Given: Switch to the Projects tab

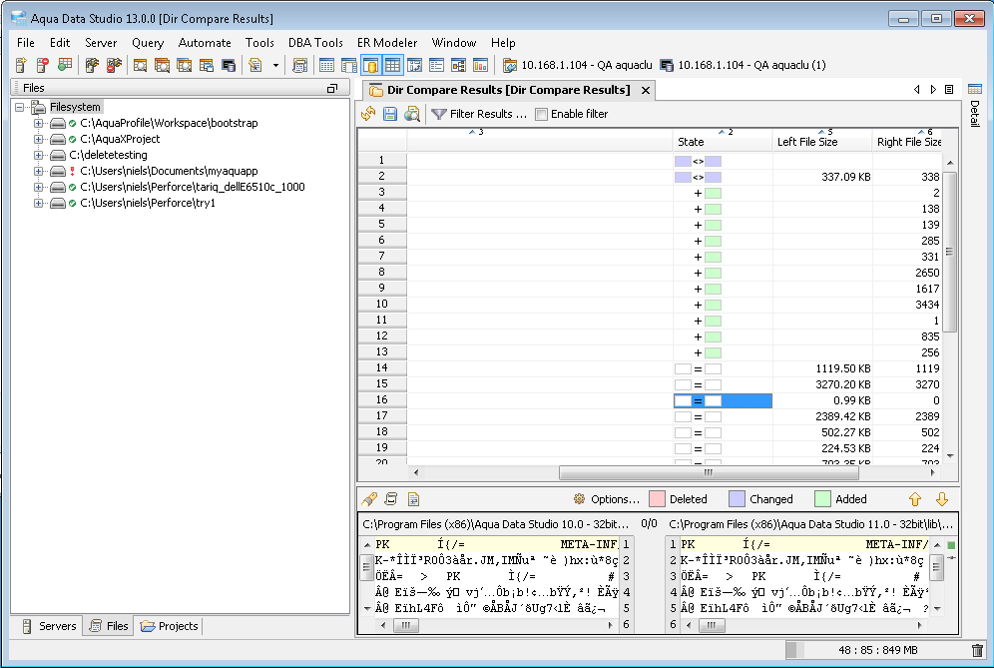Looking at the screenshot, I should (170, 626).
